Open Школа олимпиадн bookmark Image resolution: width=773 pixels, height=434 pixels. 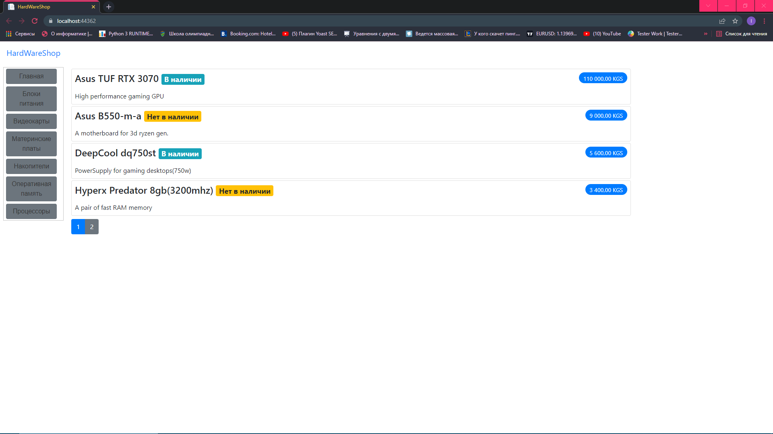[187, 34]
